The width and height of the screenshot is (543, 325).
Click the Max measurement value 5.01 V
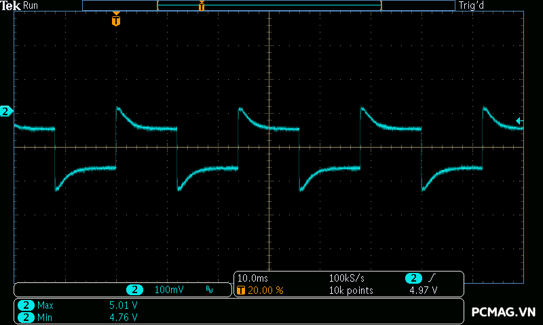[124, 305]
